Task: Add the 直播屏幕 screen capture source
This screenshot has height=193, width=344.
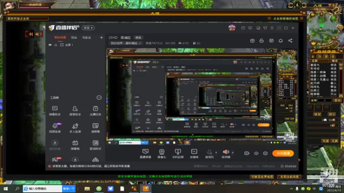Action: click(145, 154)
